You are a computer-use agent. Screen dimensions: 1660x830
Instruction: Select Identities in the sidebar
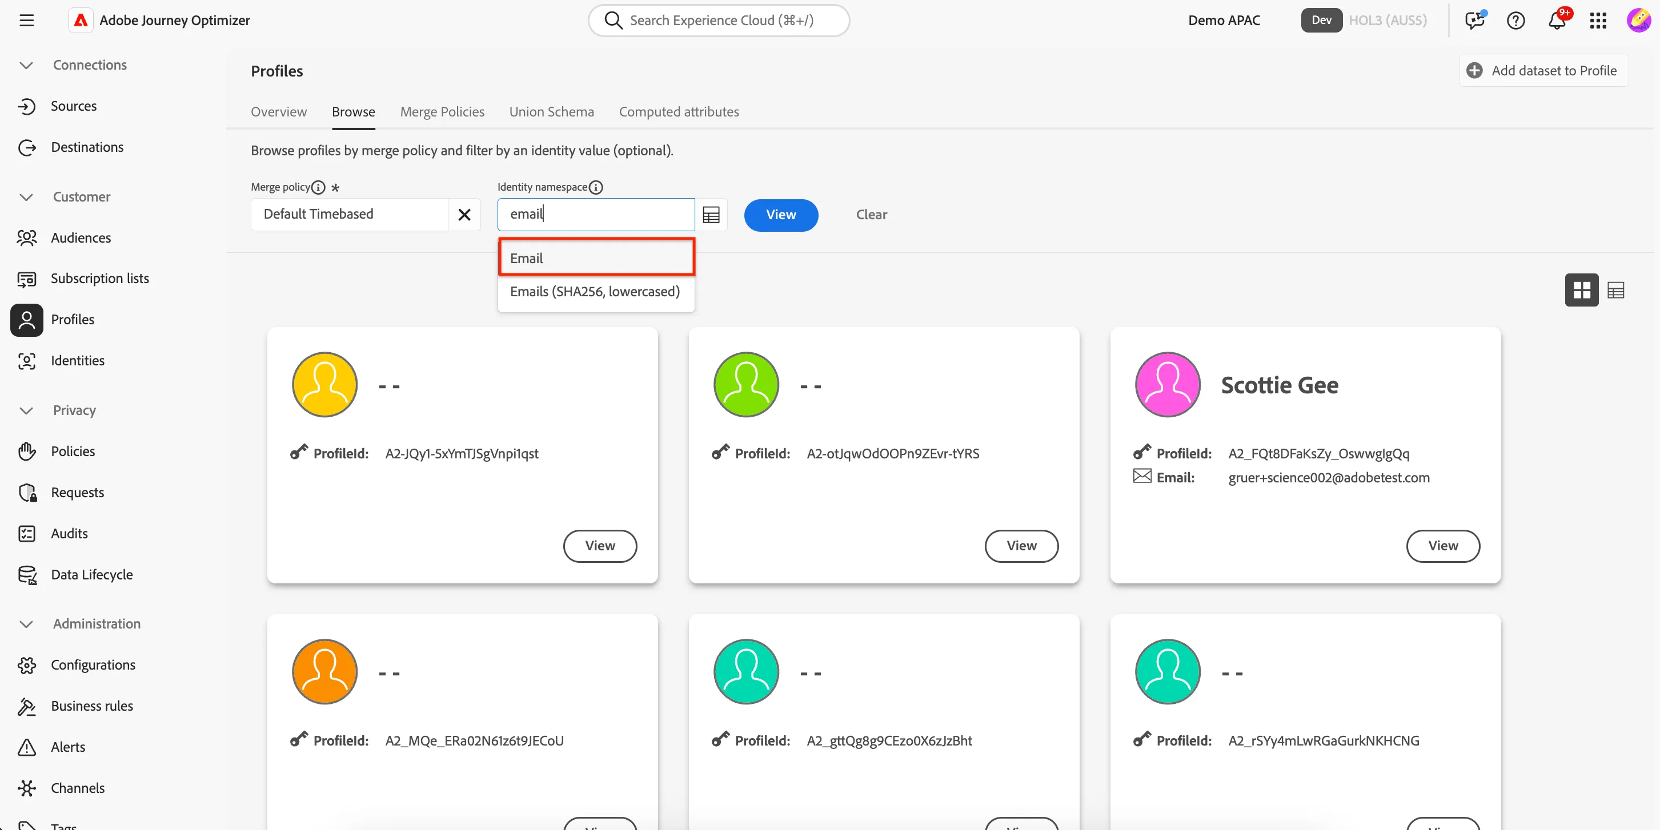[77, 361]
